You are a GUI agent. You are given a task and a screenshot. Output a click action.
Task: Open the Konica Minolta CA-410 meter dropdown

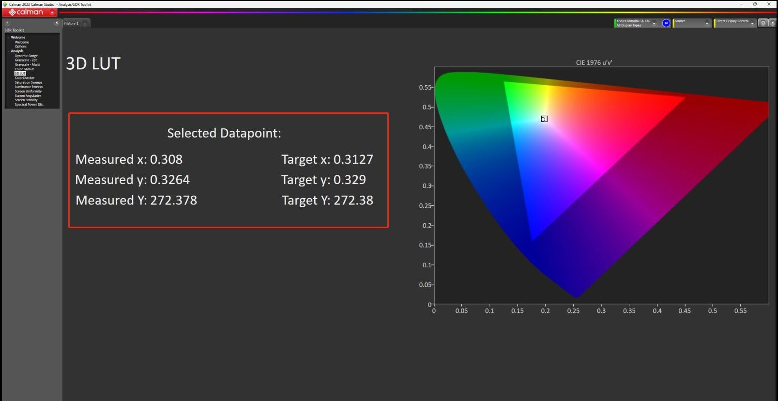pyautogui.click(x=636, y=23)
